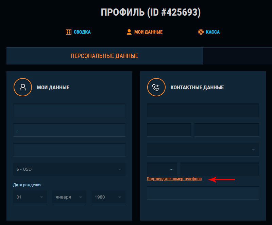The width and height of the screenshot is (272, 225).
Task: Open the birth year dropdown showing 1980
Action: [108, 197]
